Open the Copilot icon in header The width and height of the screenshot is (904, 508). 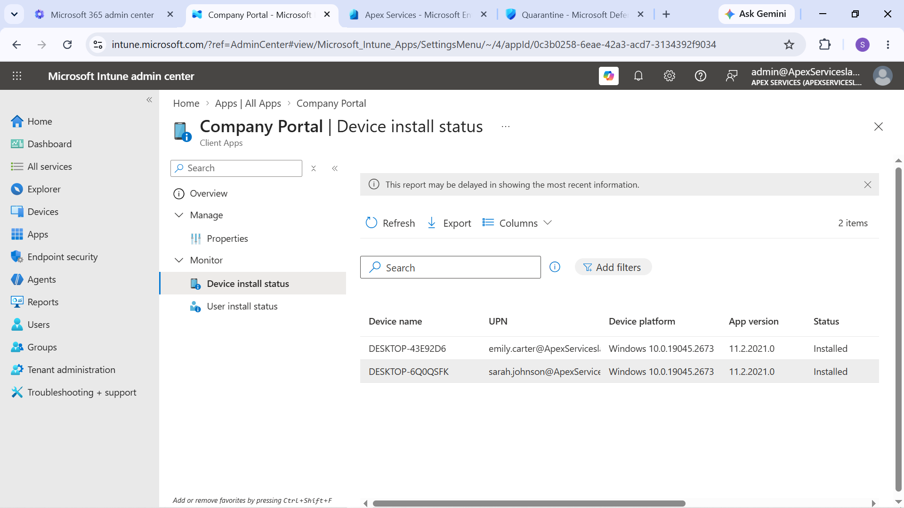point(608,76)
